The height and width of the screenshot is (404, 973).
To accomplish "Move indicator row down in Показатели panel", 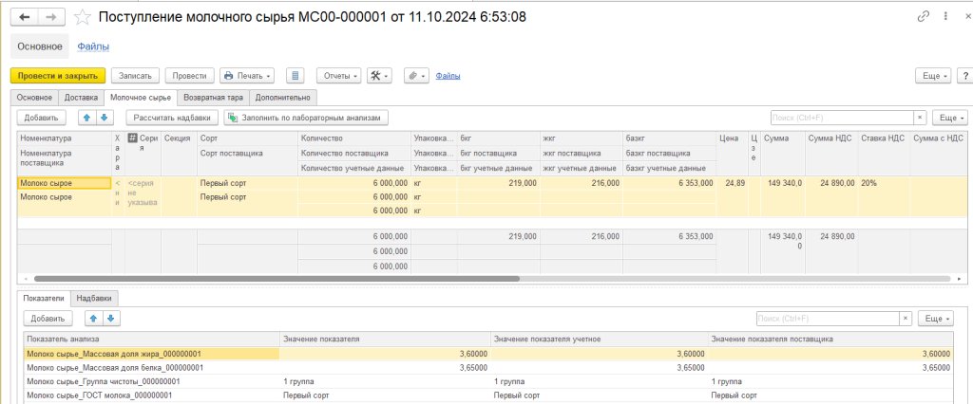I will [111, 319].
